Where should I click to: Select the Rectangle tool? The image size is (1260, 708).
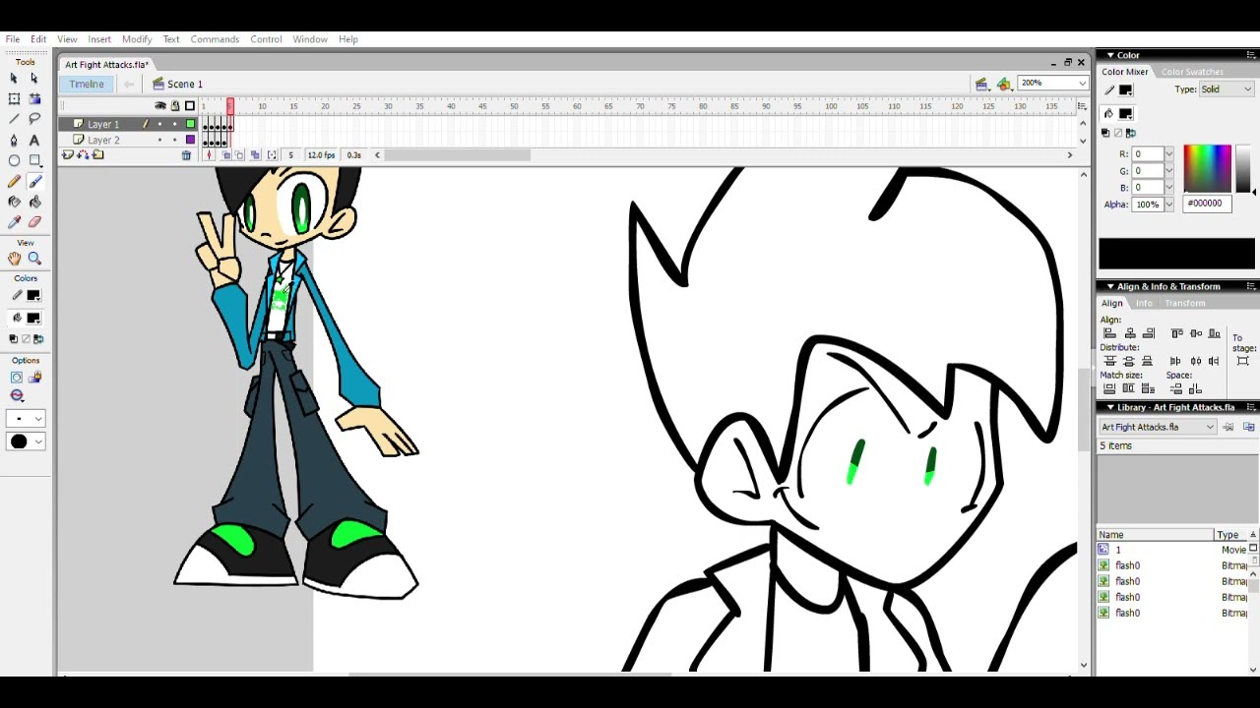tap(34, 160)
